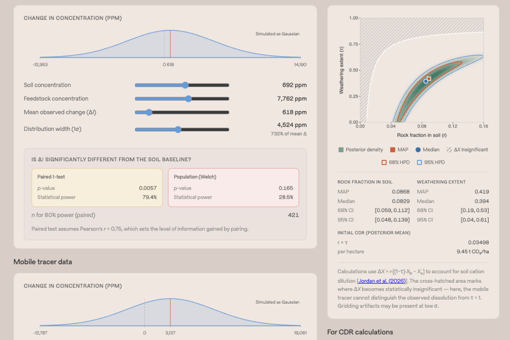Click the Posterior density legend swatch
510x340 pixels.
click(341, 149)
